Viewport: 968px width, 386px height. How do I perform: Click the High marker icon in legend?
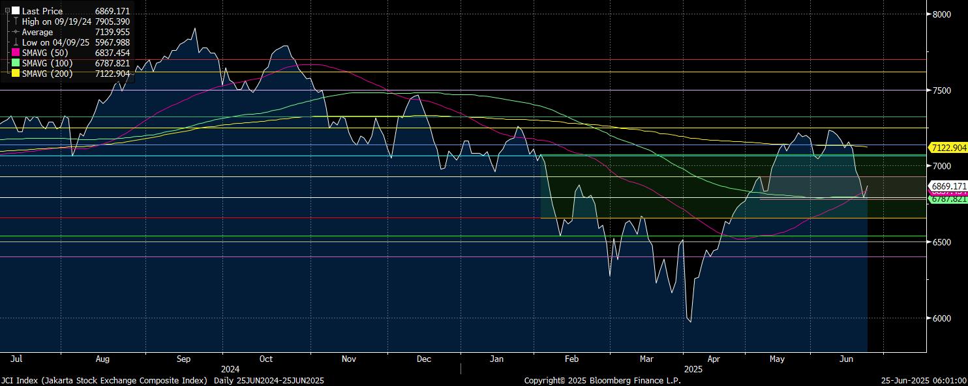click(16, 21)
